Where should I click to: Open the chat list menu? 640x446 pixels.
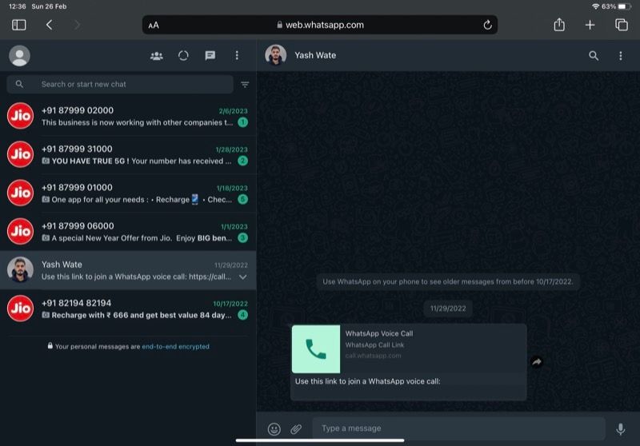pos(237,55)
